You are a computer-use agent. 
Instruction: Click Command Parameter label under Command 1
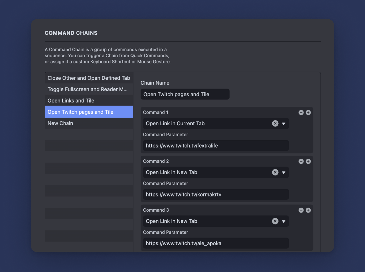166,134
